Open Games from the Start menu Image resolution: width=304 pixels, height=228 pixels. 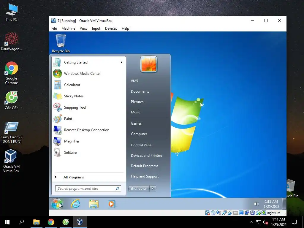(x=136, y=123)
